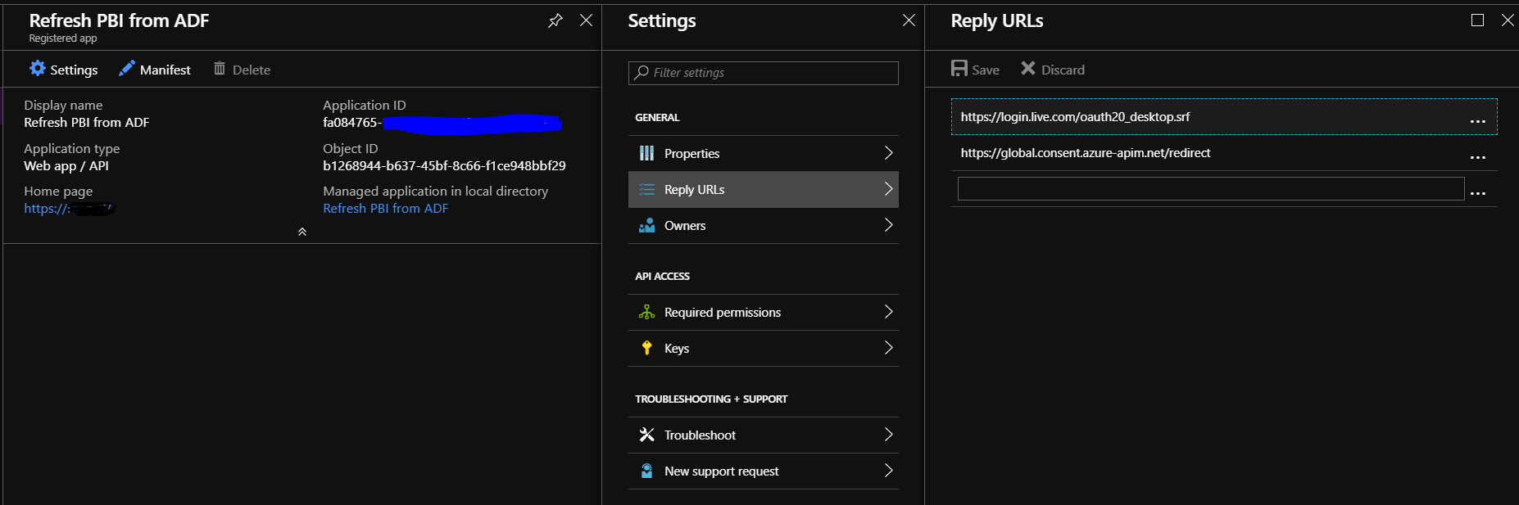Click the Discard X icon
1519x505 pixels.
1028,69
